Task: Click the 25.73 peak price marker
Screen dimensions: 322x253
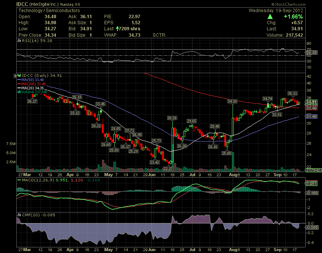Action: click(x=156, y=141)
